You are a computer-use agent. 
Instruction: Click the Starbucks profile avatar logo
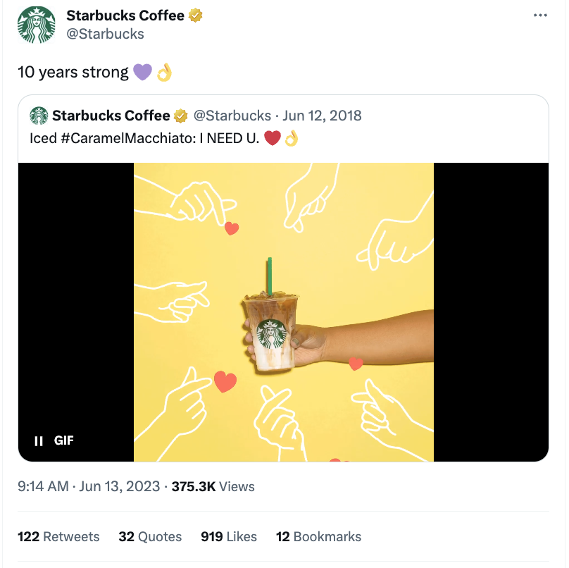pyautogui.click(x=37, y=25)
